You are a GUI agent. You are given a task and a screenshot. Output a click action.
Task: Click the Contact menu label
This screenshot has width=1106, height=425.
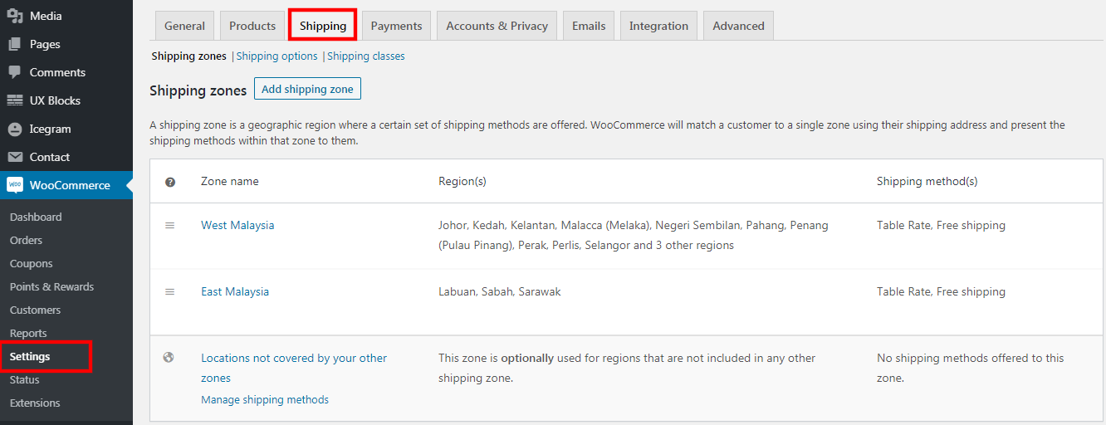[50, 157]
